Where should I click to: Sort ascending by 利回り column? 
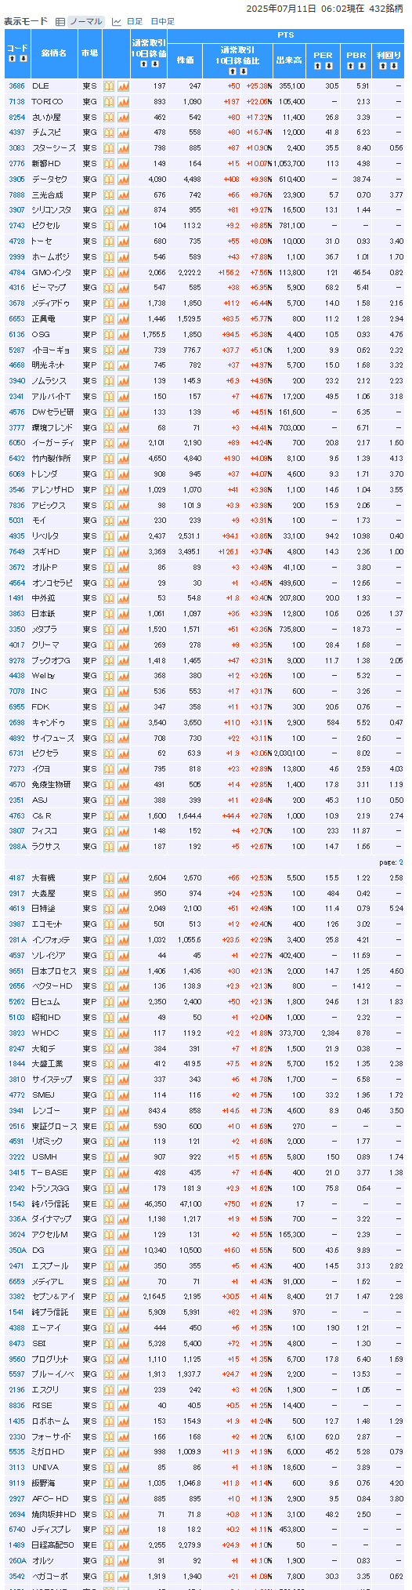tap(383, 67)
